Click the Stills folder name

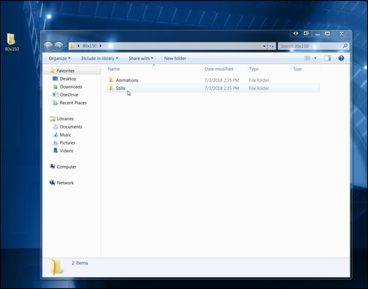[120, 88]
